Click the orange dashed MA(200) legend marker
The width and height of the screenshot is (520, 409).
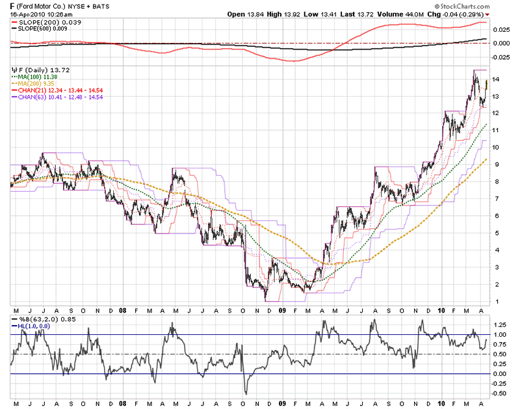point(14,83)
